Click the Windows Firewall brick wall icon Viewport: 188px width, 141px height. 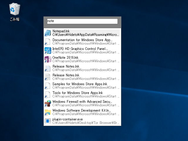pyautogui.click(x=48, y=103)
